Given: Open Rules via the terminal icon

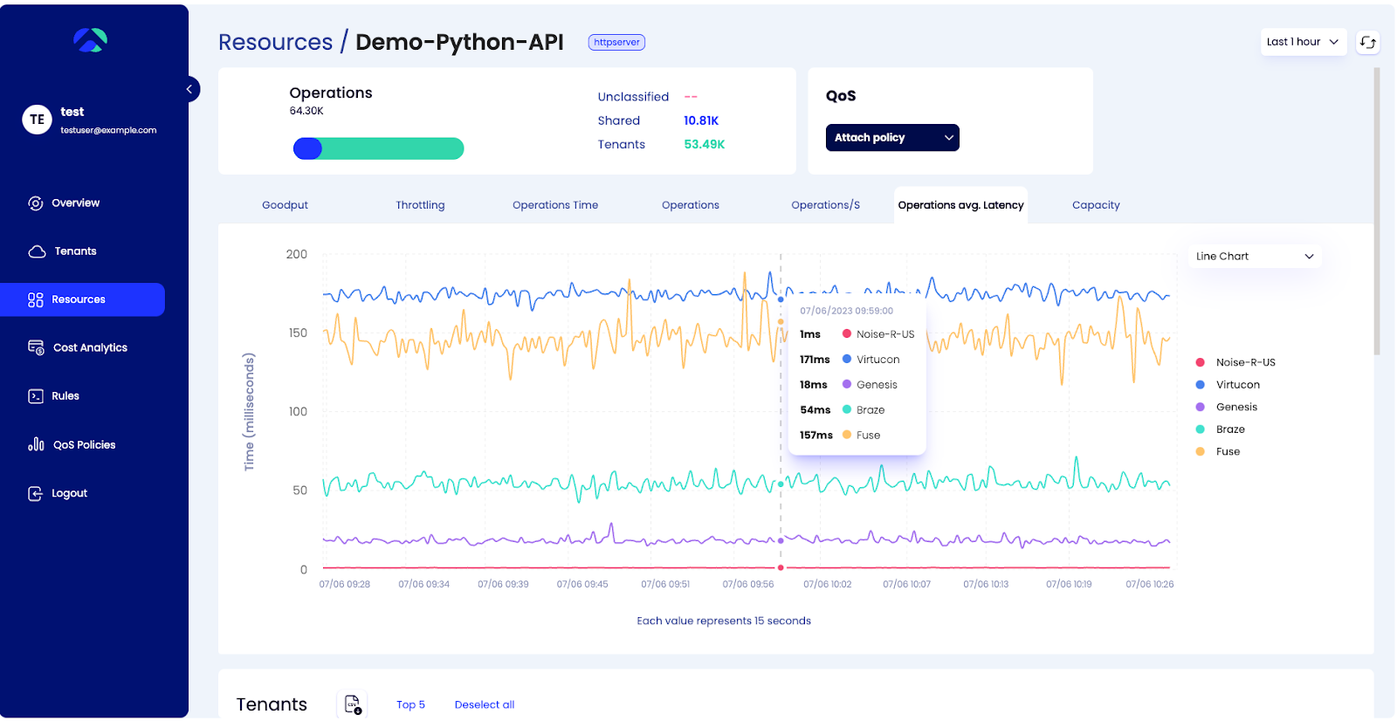Looking at the screenshot, I should [36, 396].
